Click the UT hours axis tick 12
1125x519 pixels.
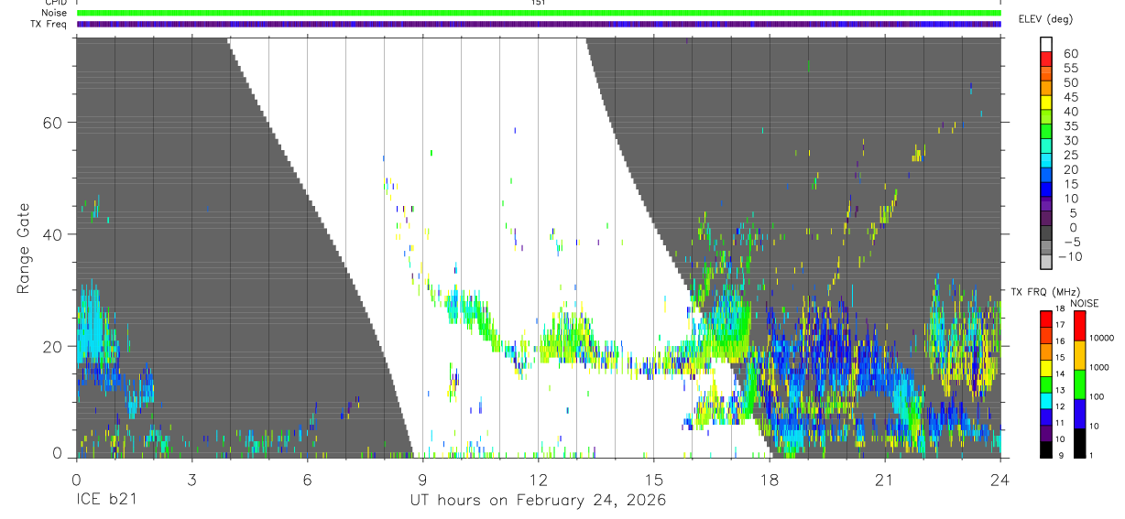(x=538, y=479)
